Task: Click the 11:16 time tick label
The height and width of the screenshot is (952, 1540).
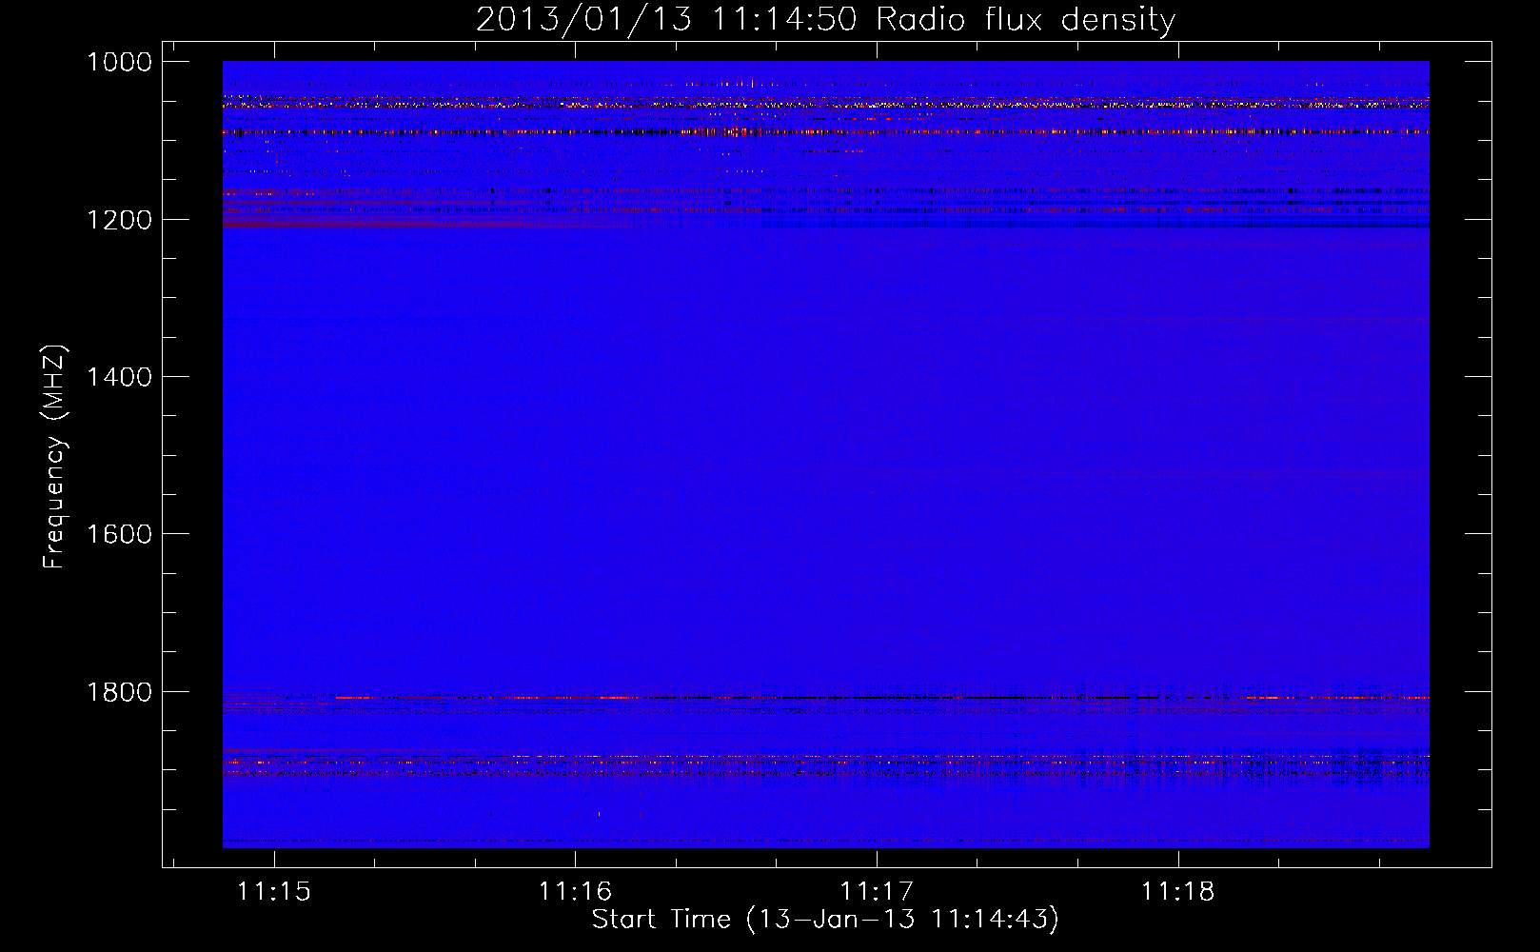Action: pyautogui.click(x=575, y=892)
